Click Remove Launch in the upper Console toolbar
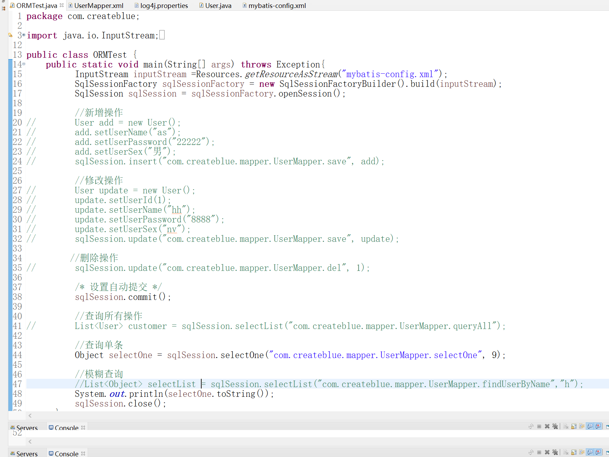This screenshot has height=457, width=609. coord(547,426)
